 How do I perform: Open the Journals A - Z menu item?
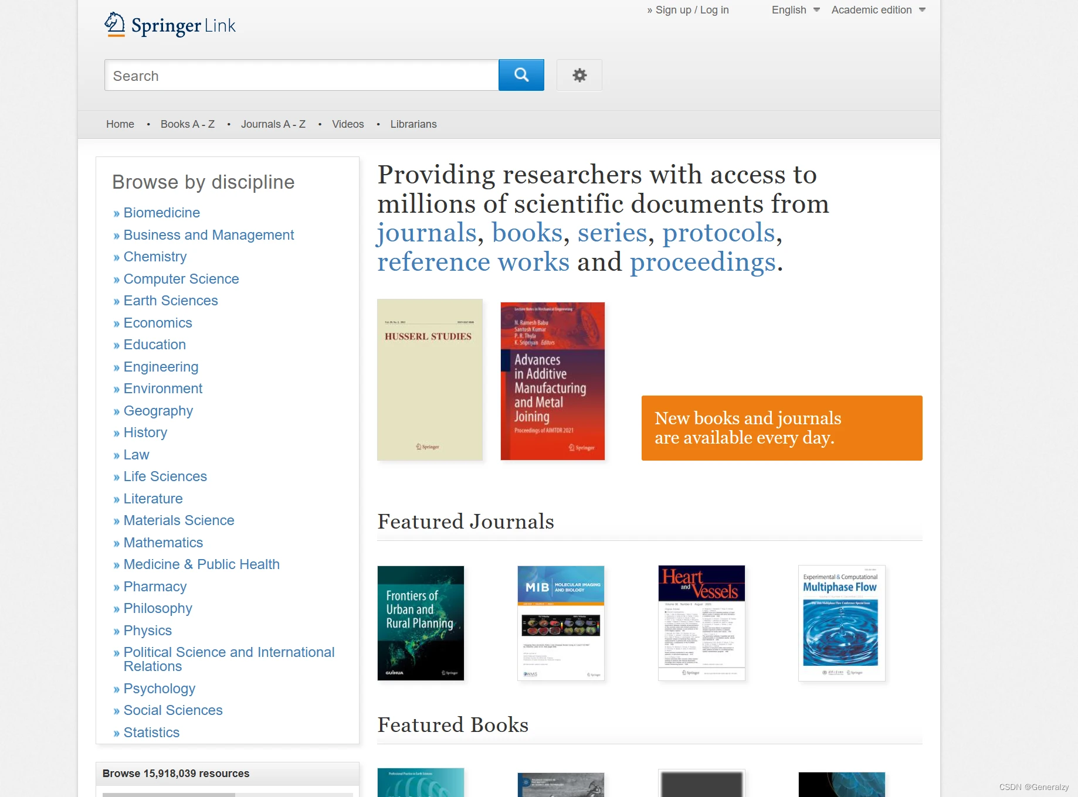pos(273,124)
